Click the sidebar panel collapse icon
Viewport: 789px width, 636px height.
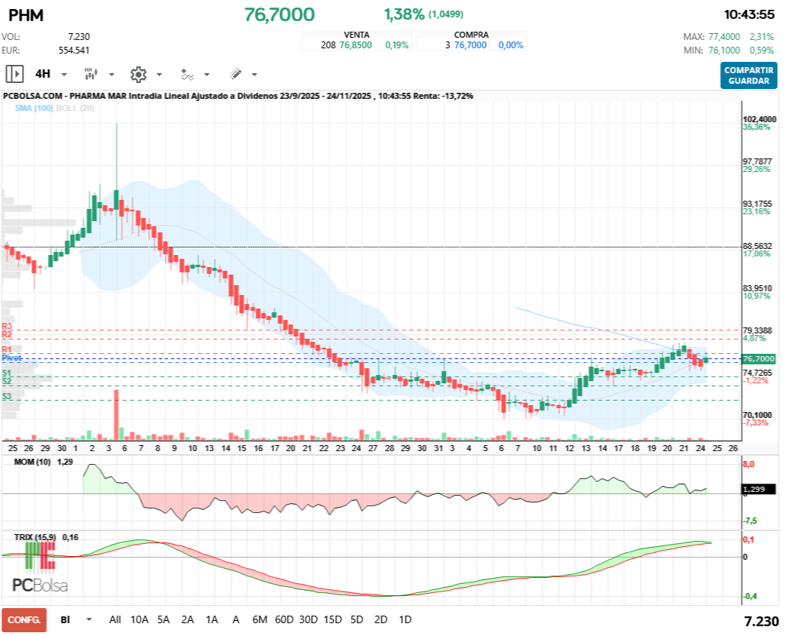pyautogui.click(x=15, y=73)
